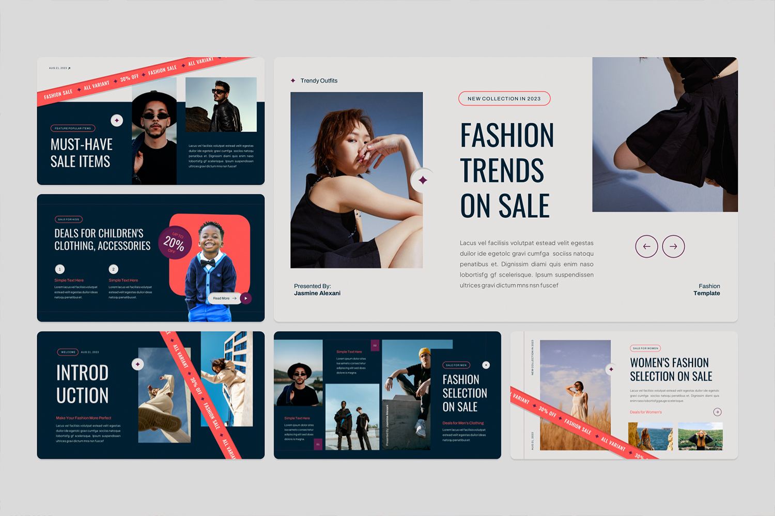Click the star icon beside Trendy Outfits
This screenshot has height=516, width=775.
point(293,80)
